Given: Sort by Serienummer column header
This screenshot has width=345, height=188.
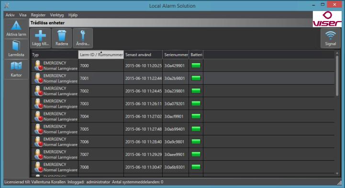Looking at the screenshot, I should coord(176,55).
